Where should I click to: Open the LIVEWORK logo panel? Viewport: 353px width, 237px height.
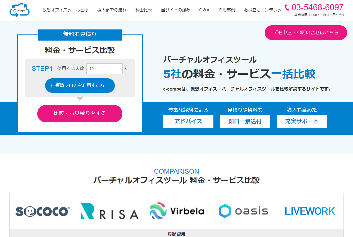[310, 211]
